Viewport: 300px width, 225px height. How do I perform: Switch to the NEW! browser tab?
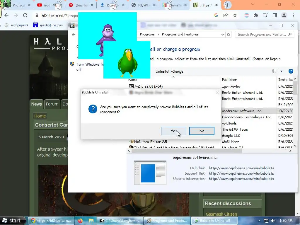[x=143, y=5]
